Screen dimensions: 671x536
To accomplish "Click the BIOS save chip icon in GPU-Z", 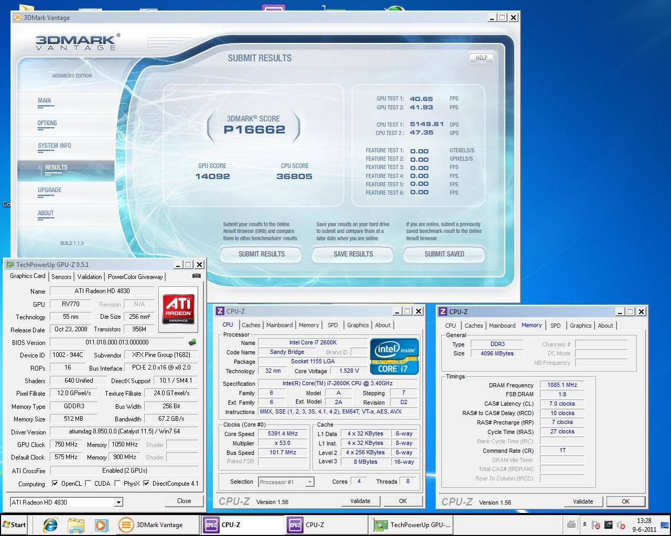I will (x=192, y=342).
